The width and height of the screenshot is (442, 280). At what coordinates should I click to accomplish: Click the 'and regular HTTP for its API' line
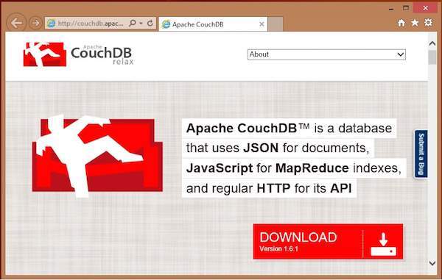pos(269,188)
